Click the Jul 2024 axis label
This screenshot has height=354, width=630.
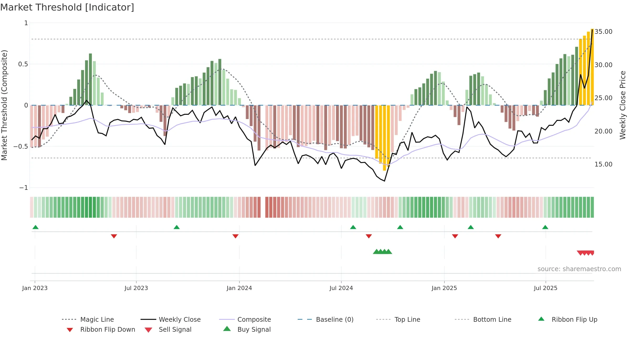pyautogui.click(x=341, y=288)
